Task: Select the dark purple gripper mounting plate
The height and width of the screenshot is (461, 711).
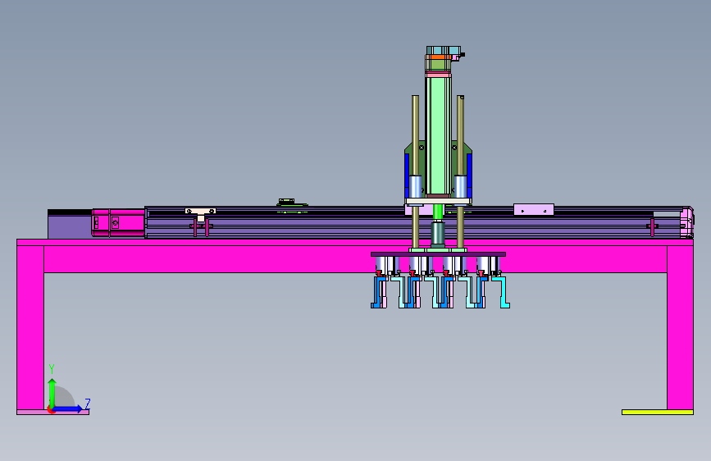Action: (x=438, y=254)
